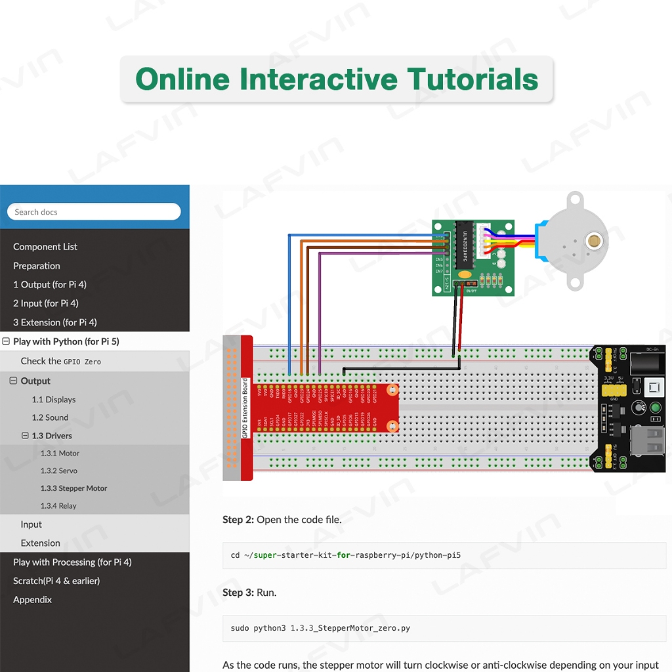
Task: Open the Appendix section
Action: tap(32, 600)
